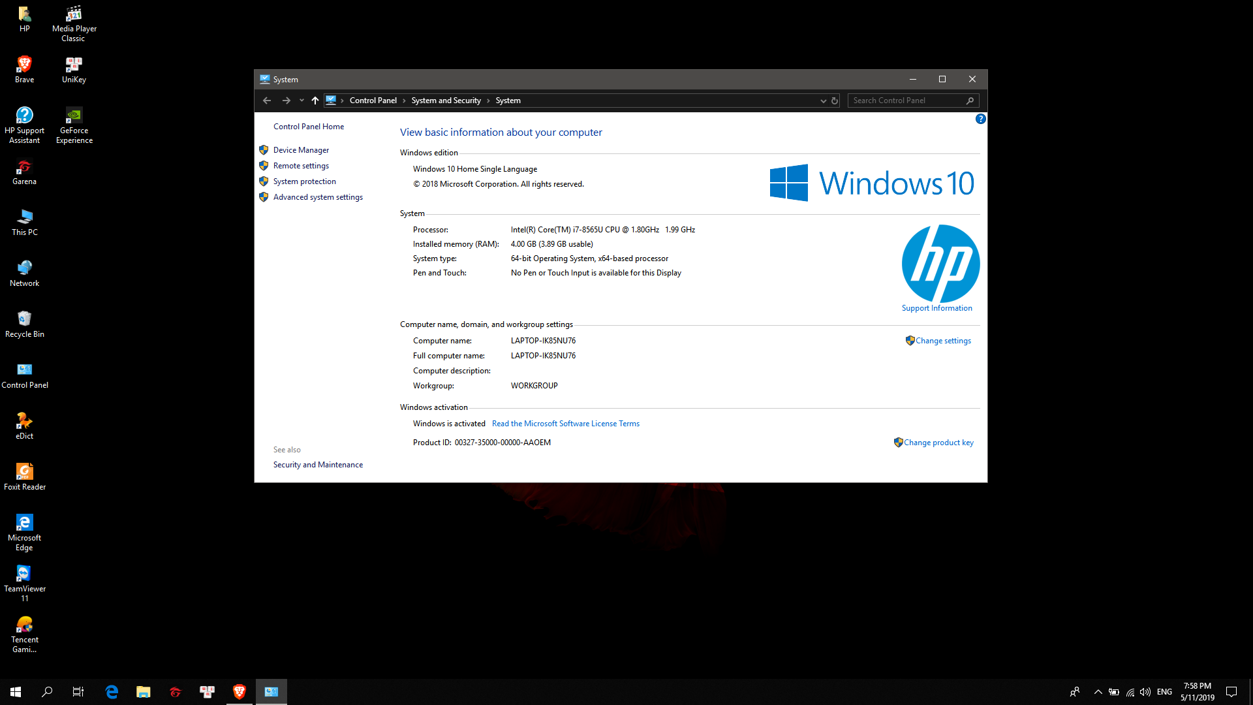The height and width of the screenshot is (705, 1253).
Task: Open the Windows Start menu
Action: (x=16, y=691)
